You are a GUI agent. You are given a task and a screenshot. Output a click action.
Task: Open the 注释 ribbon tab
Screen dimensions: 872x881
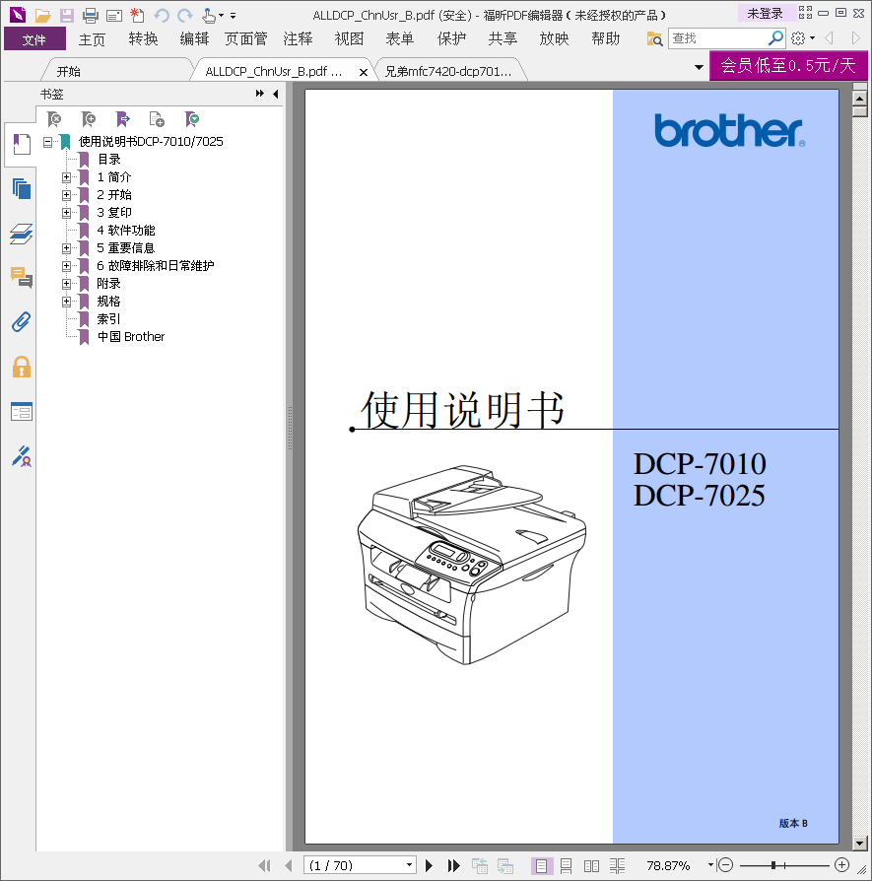[298, 38]
